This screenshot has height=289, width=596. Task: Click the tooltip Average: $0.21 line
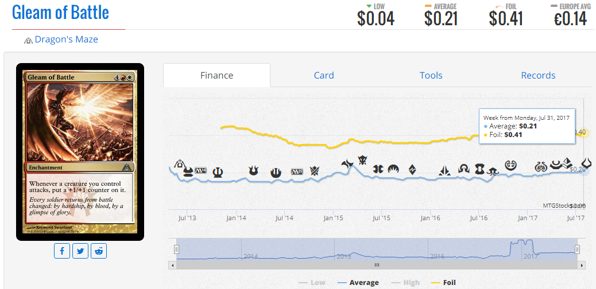[510, 126]
